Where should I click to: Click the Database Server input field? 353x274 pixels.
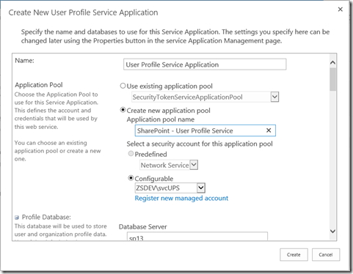click(197, 237)
